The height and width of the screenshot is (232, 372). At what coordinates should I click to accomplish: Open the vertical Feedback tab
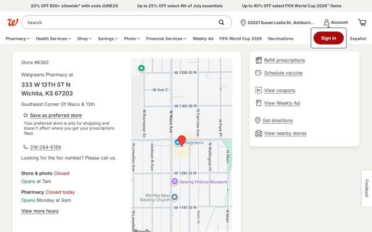coord(367,188)
